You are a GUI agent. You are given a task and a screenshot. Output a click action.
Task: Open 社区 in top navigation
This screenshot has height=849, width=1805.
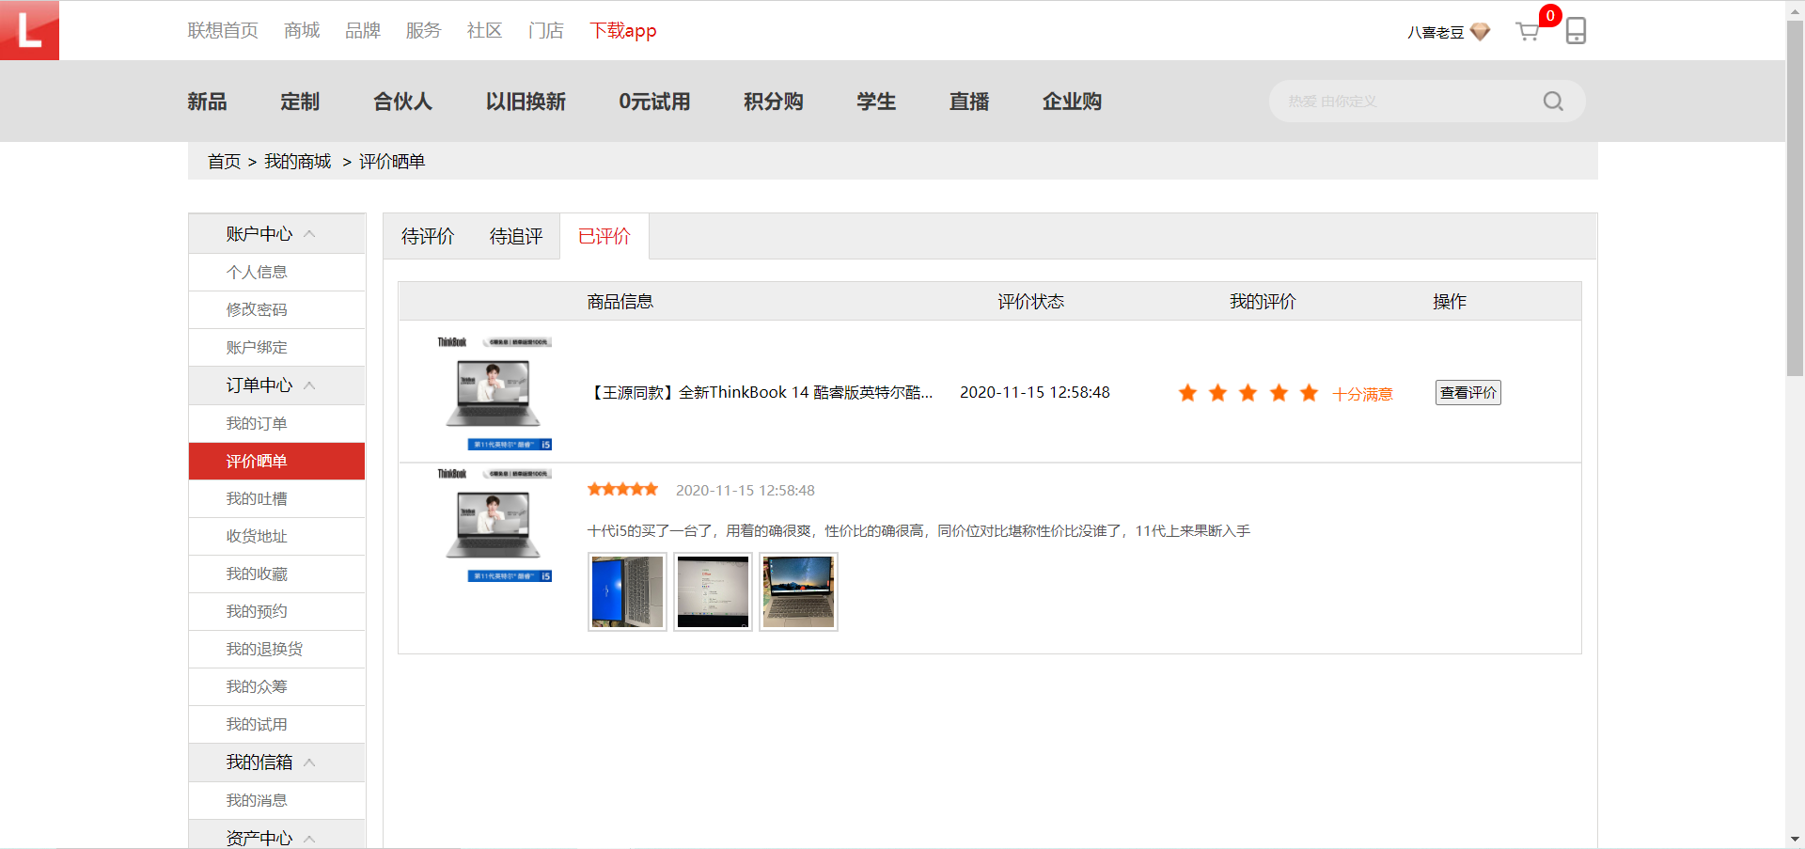tap(484, 31)
